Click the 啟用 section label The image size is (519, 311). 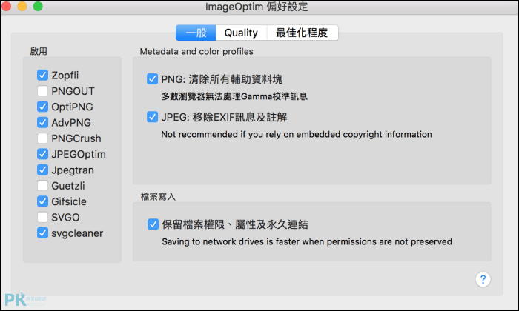(39, 52)
